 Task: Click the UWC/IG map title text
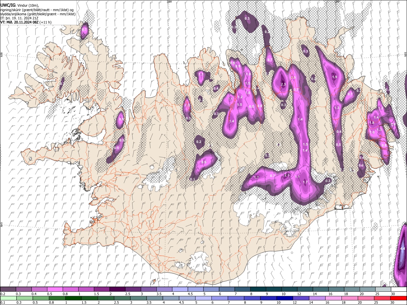(19, 5)
